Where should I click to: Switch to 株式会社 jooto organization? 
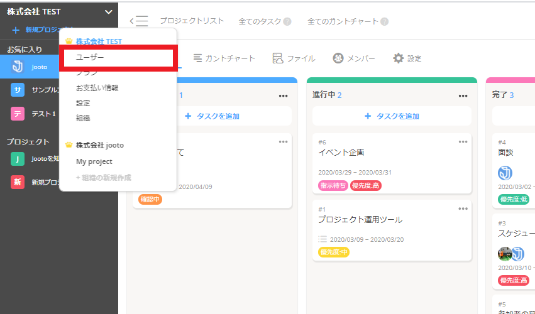point(99,145)
